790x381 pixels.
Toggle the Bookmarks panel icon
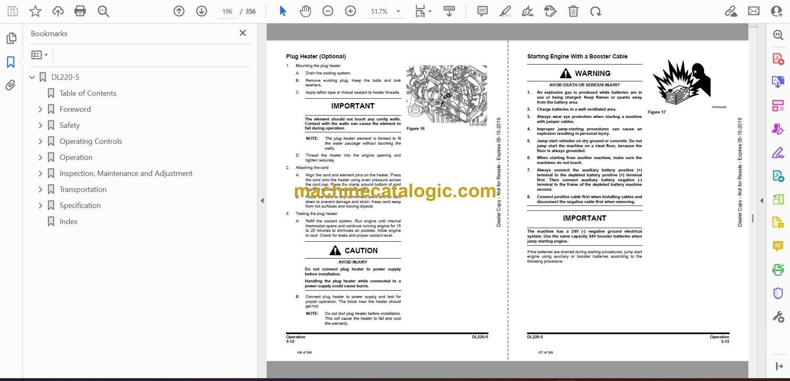click(x=11, y=62)
